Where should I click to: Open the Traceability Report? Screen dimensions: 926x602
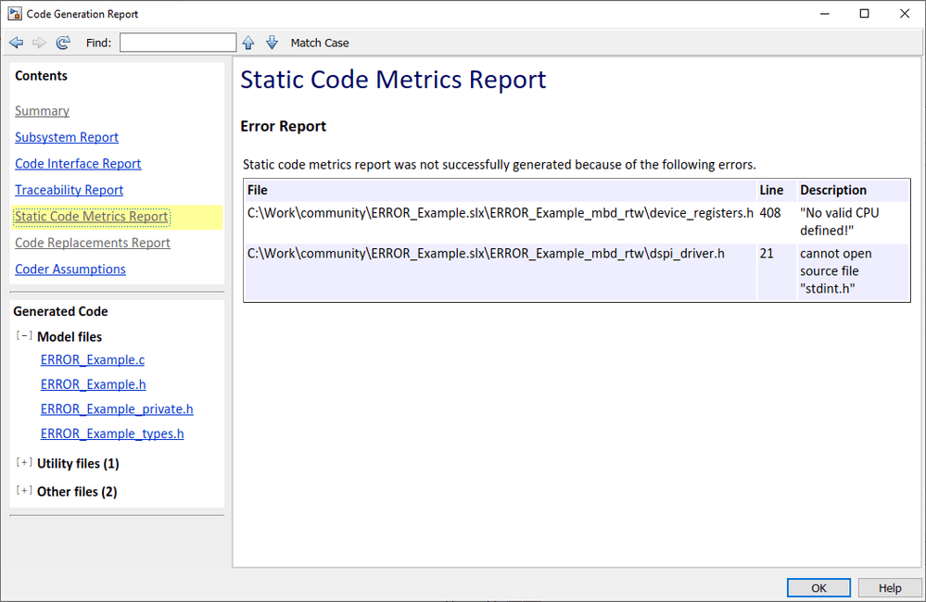point(69,189)
